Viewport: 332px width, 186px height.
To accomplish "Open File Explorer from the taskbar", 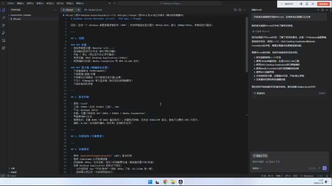I will point(173,182).
